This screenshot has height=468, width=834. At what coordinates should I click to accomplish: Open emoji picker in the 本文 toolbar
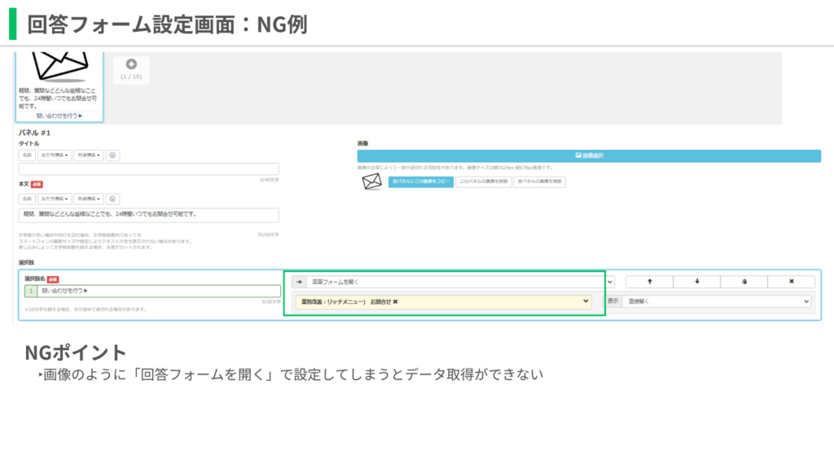(112, 199)
